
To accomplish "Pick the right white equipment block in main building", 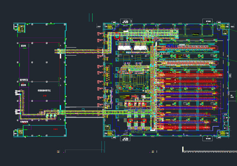I will pos(140,48).
